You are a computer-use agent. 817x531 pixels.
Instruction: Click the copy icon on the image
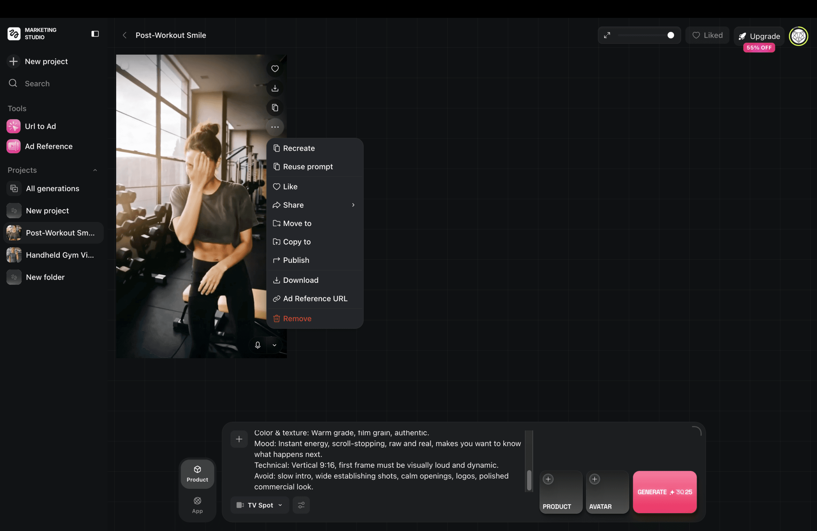point(275,108)
